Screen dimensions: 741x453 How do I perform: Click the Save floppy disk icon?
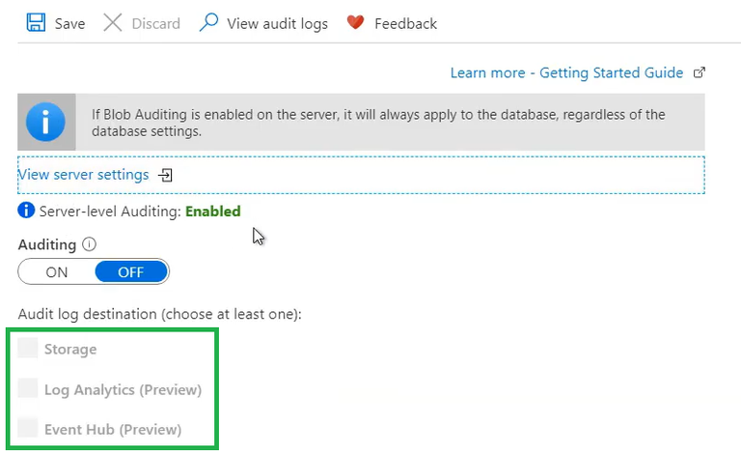(37, 23)
